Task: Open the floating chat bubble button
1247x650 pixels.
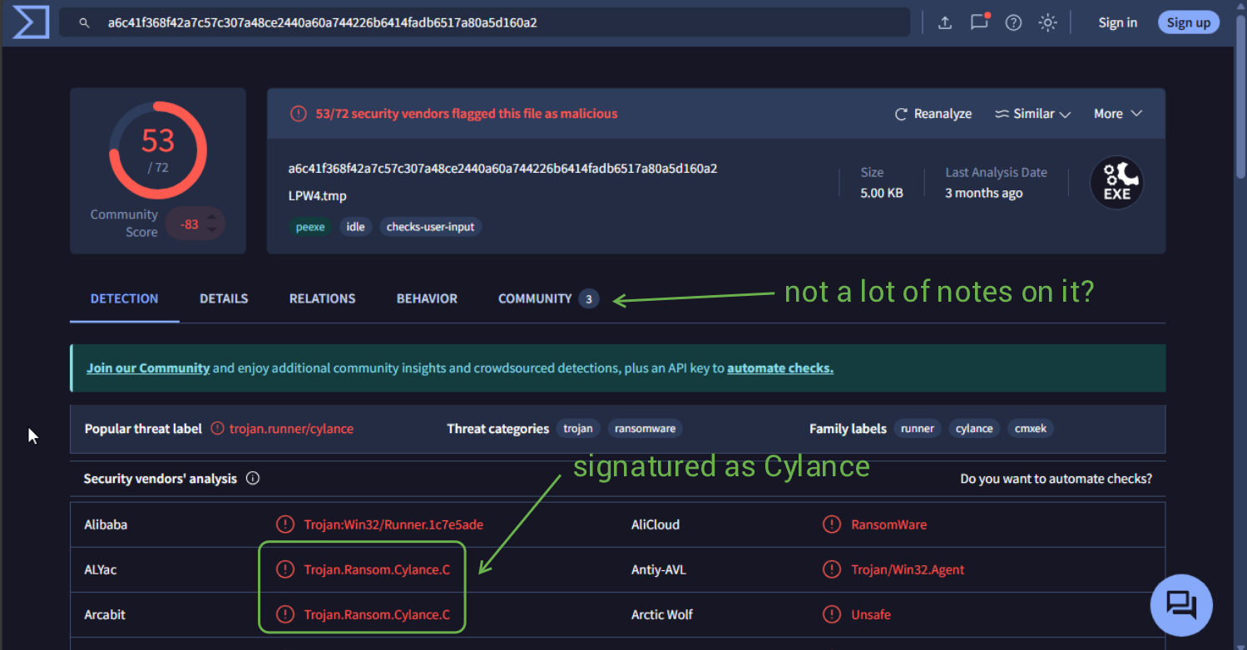Action: coord(1181,604)
